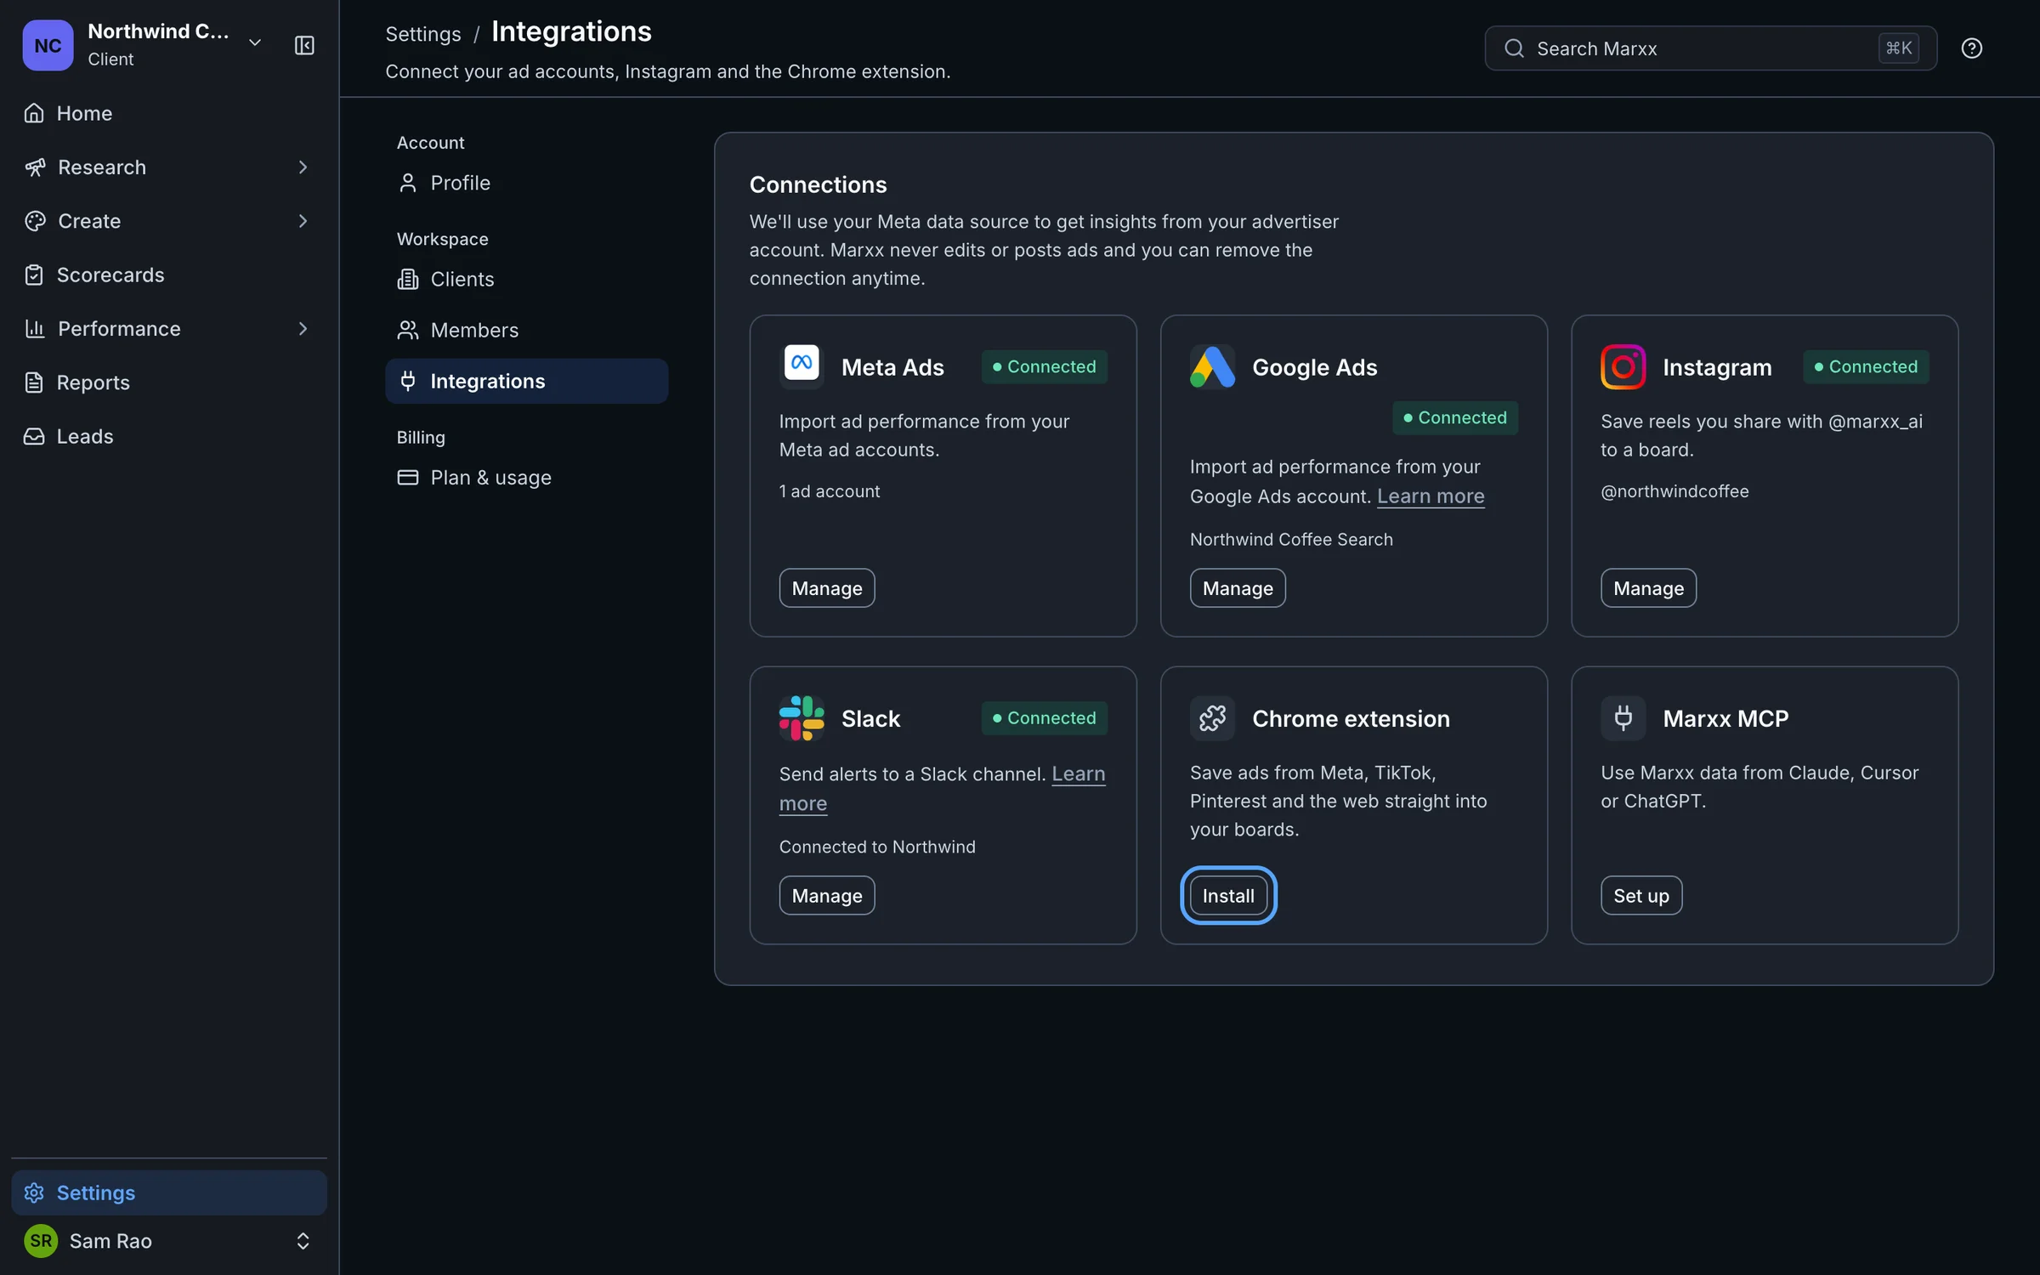Click the Google Ads logo icon
This screenshot has width=2040, height=1275.
pyautogui.click(x=1212, y=366)
